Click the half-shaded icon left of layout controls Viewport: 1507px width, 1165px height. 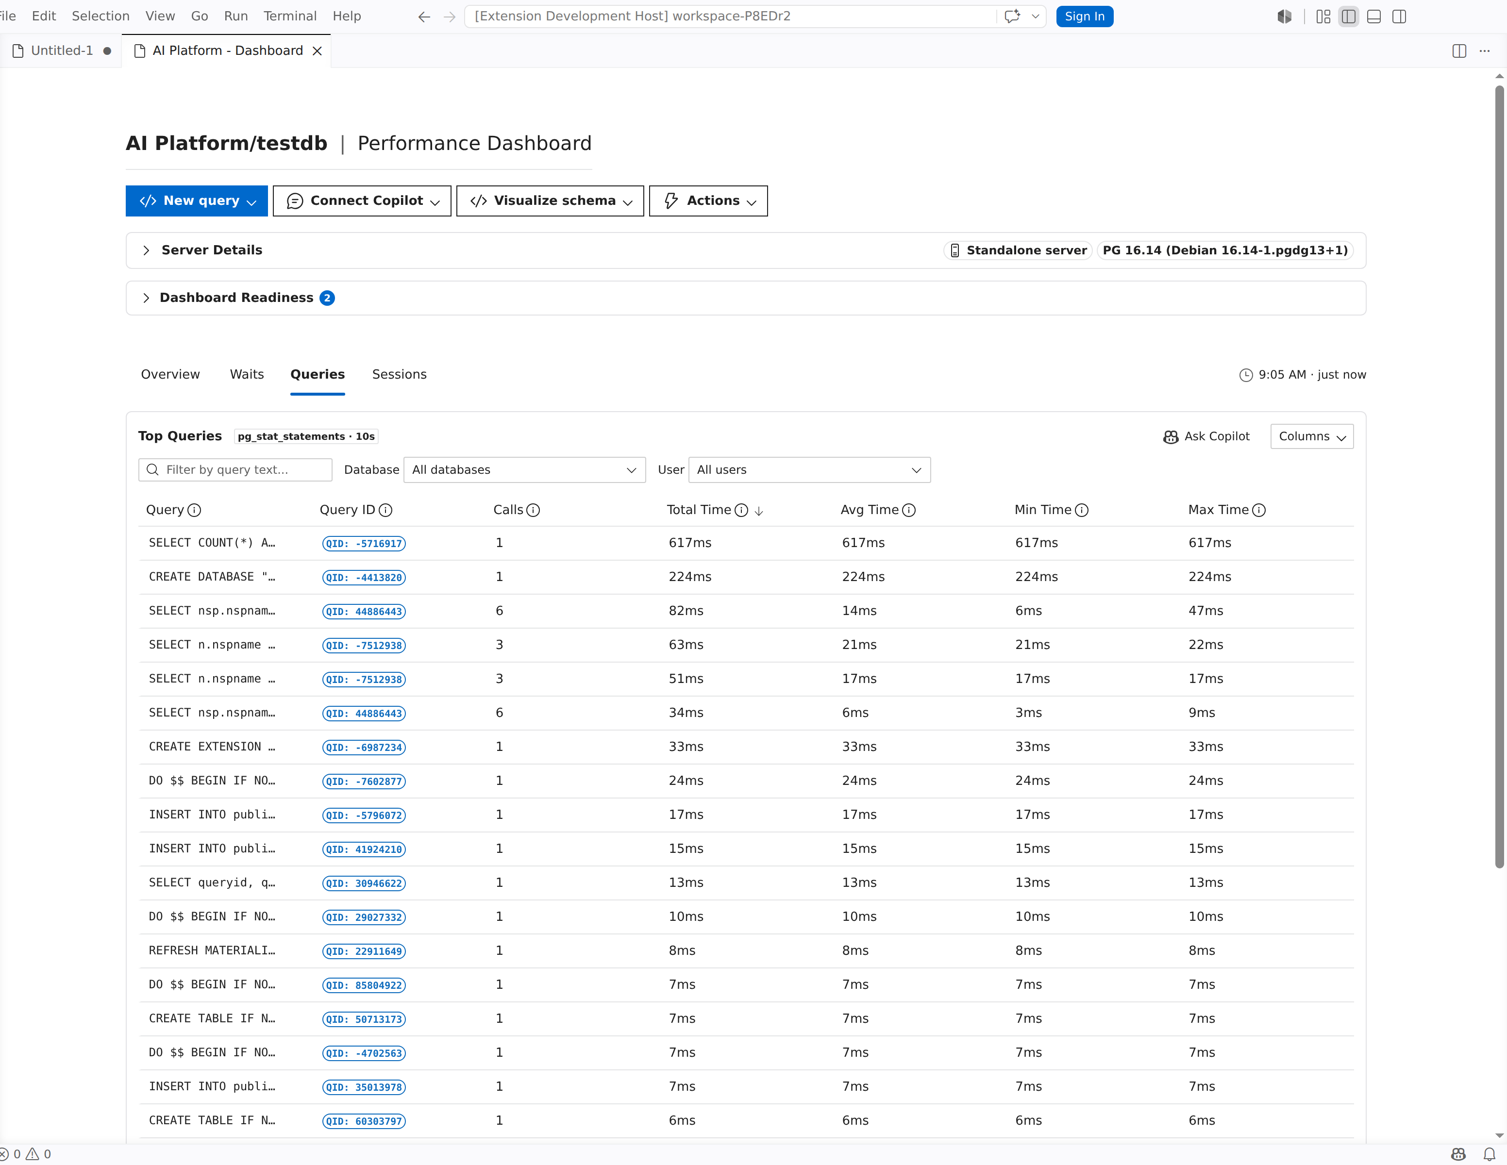click(x=1284, y=17)
